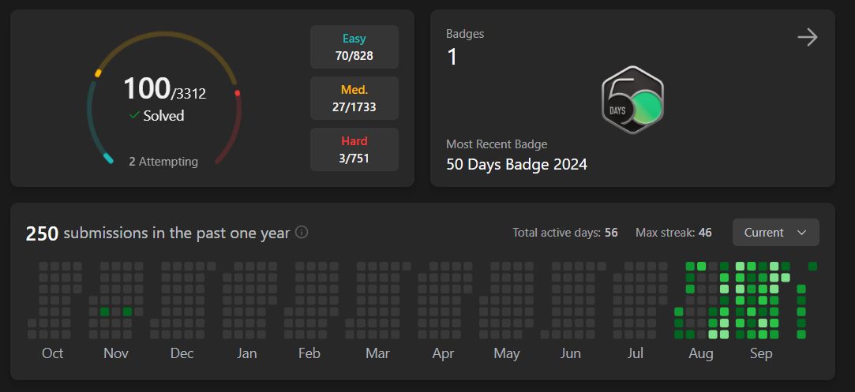Open the badges arrow icon
This screenshot has width=855, height=392.
808,38
